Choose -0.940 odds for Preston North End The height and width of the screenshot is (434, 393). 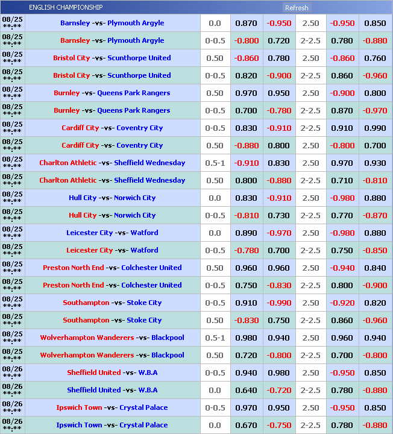pyautogui.click(x=342, y=268)
